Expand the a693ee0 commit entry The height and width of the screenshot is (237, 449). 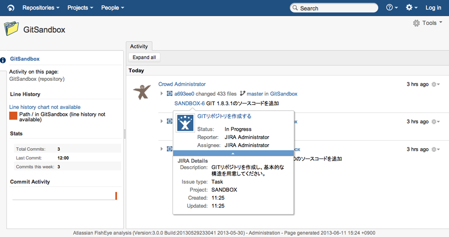(162, 94)
